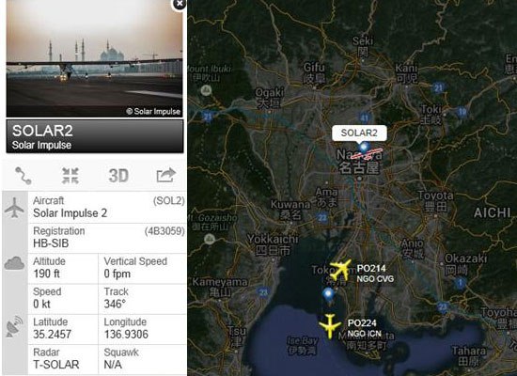Select the PO214 aircraft on the map
The image size is (517, 376).
(340, 269)
